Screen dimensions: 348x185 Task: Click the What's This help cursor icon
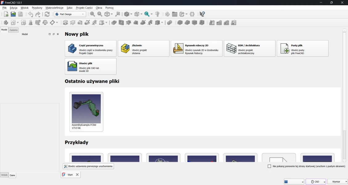202,14
